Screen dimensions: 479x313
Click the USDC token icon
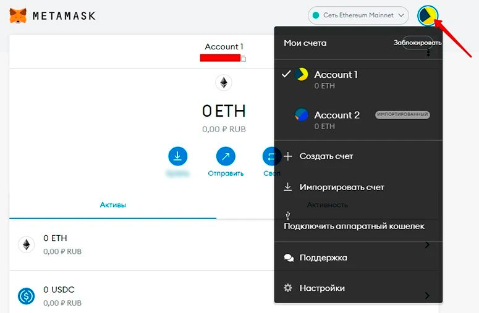26,294
